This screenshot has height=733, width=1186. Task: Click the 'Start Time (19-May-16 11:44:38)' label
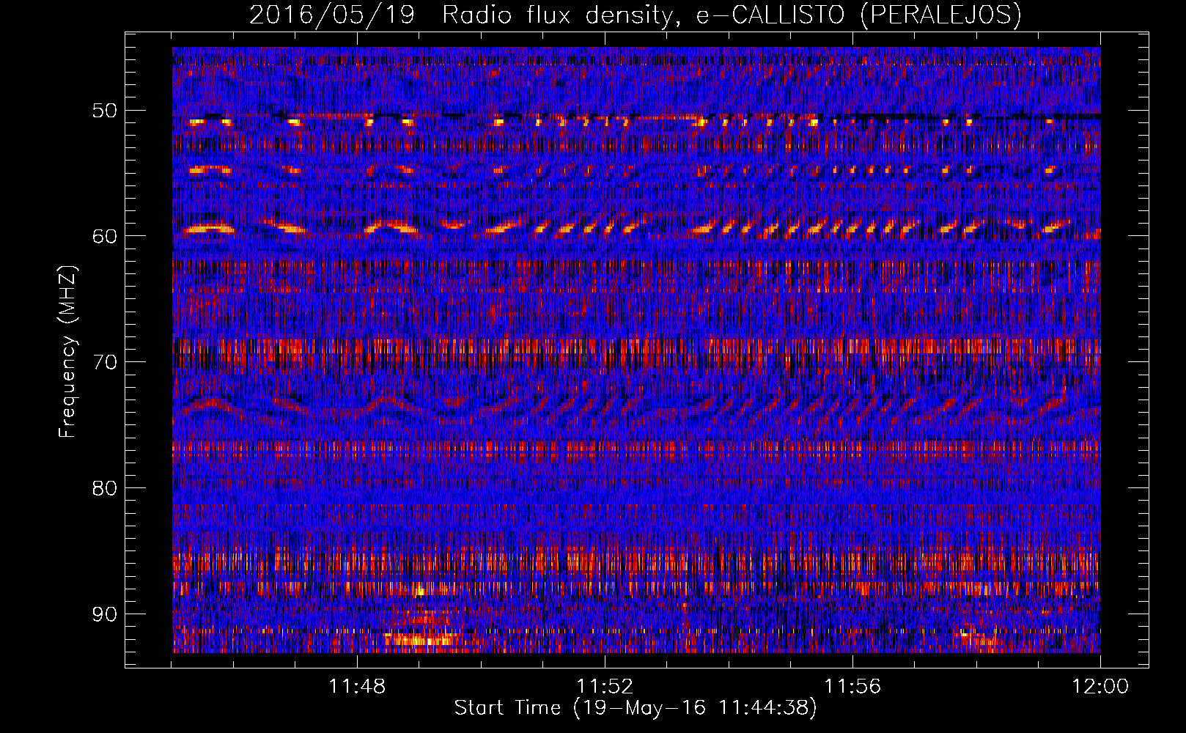[636, 708]
